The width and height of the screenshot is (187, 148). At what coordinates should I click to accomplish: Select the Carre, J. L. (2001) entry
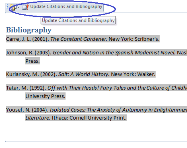click(83, 39)
